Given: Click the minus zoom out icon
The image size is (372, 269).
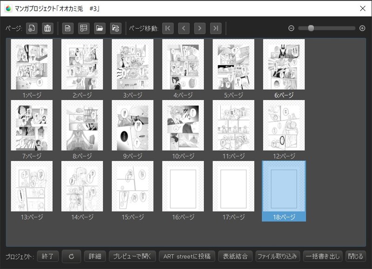Looking at the screenshot, I should [x=291, y=28].
